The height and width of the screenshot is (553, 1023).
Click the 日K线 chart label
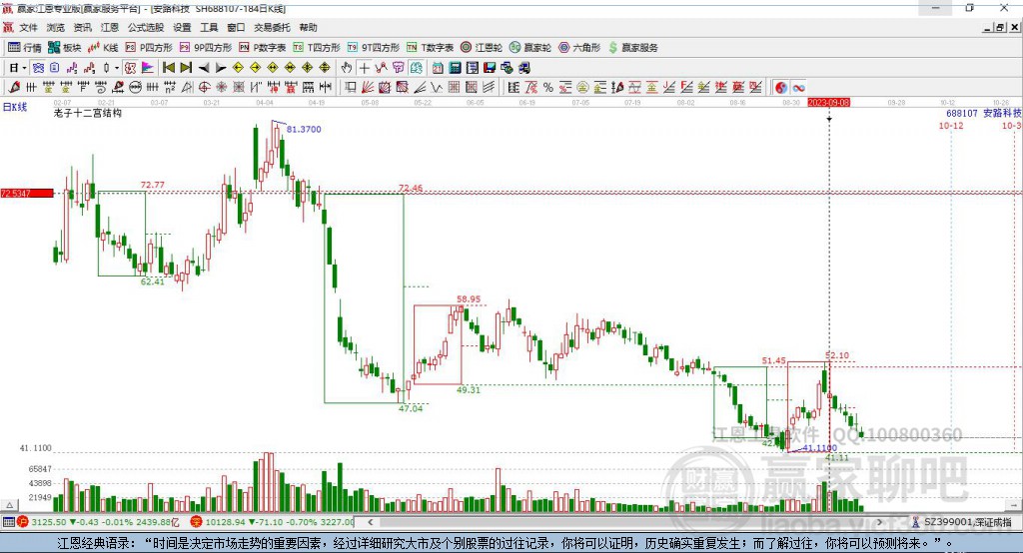tap(14, 107)
